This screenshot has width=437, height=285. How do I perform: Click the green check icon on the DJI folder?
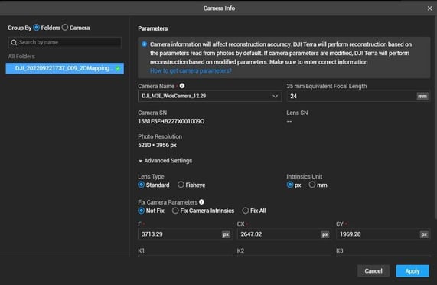tap(118, 69)
